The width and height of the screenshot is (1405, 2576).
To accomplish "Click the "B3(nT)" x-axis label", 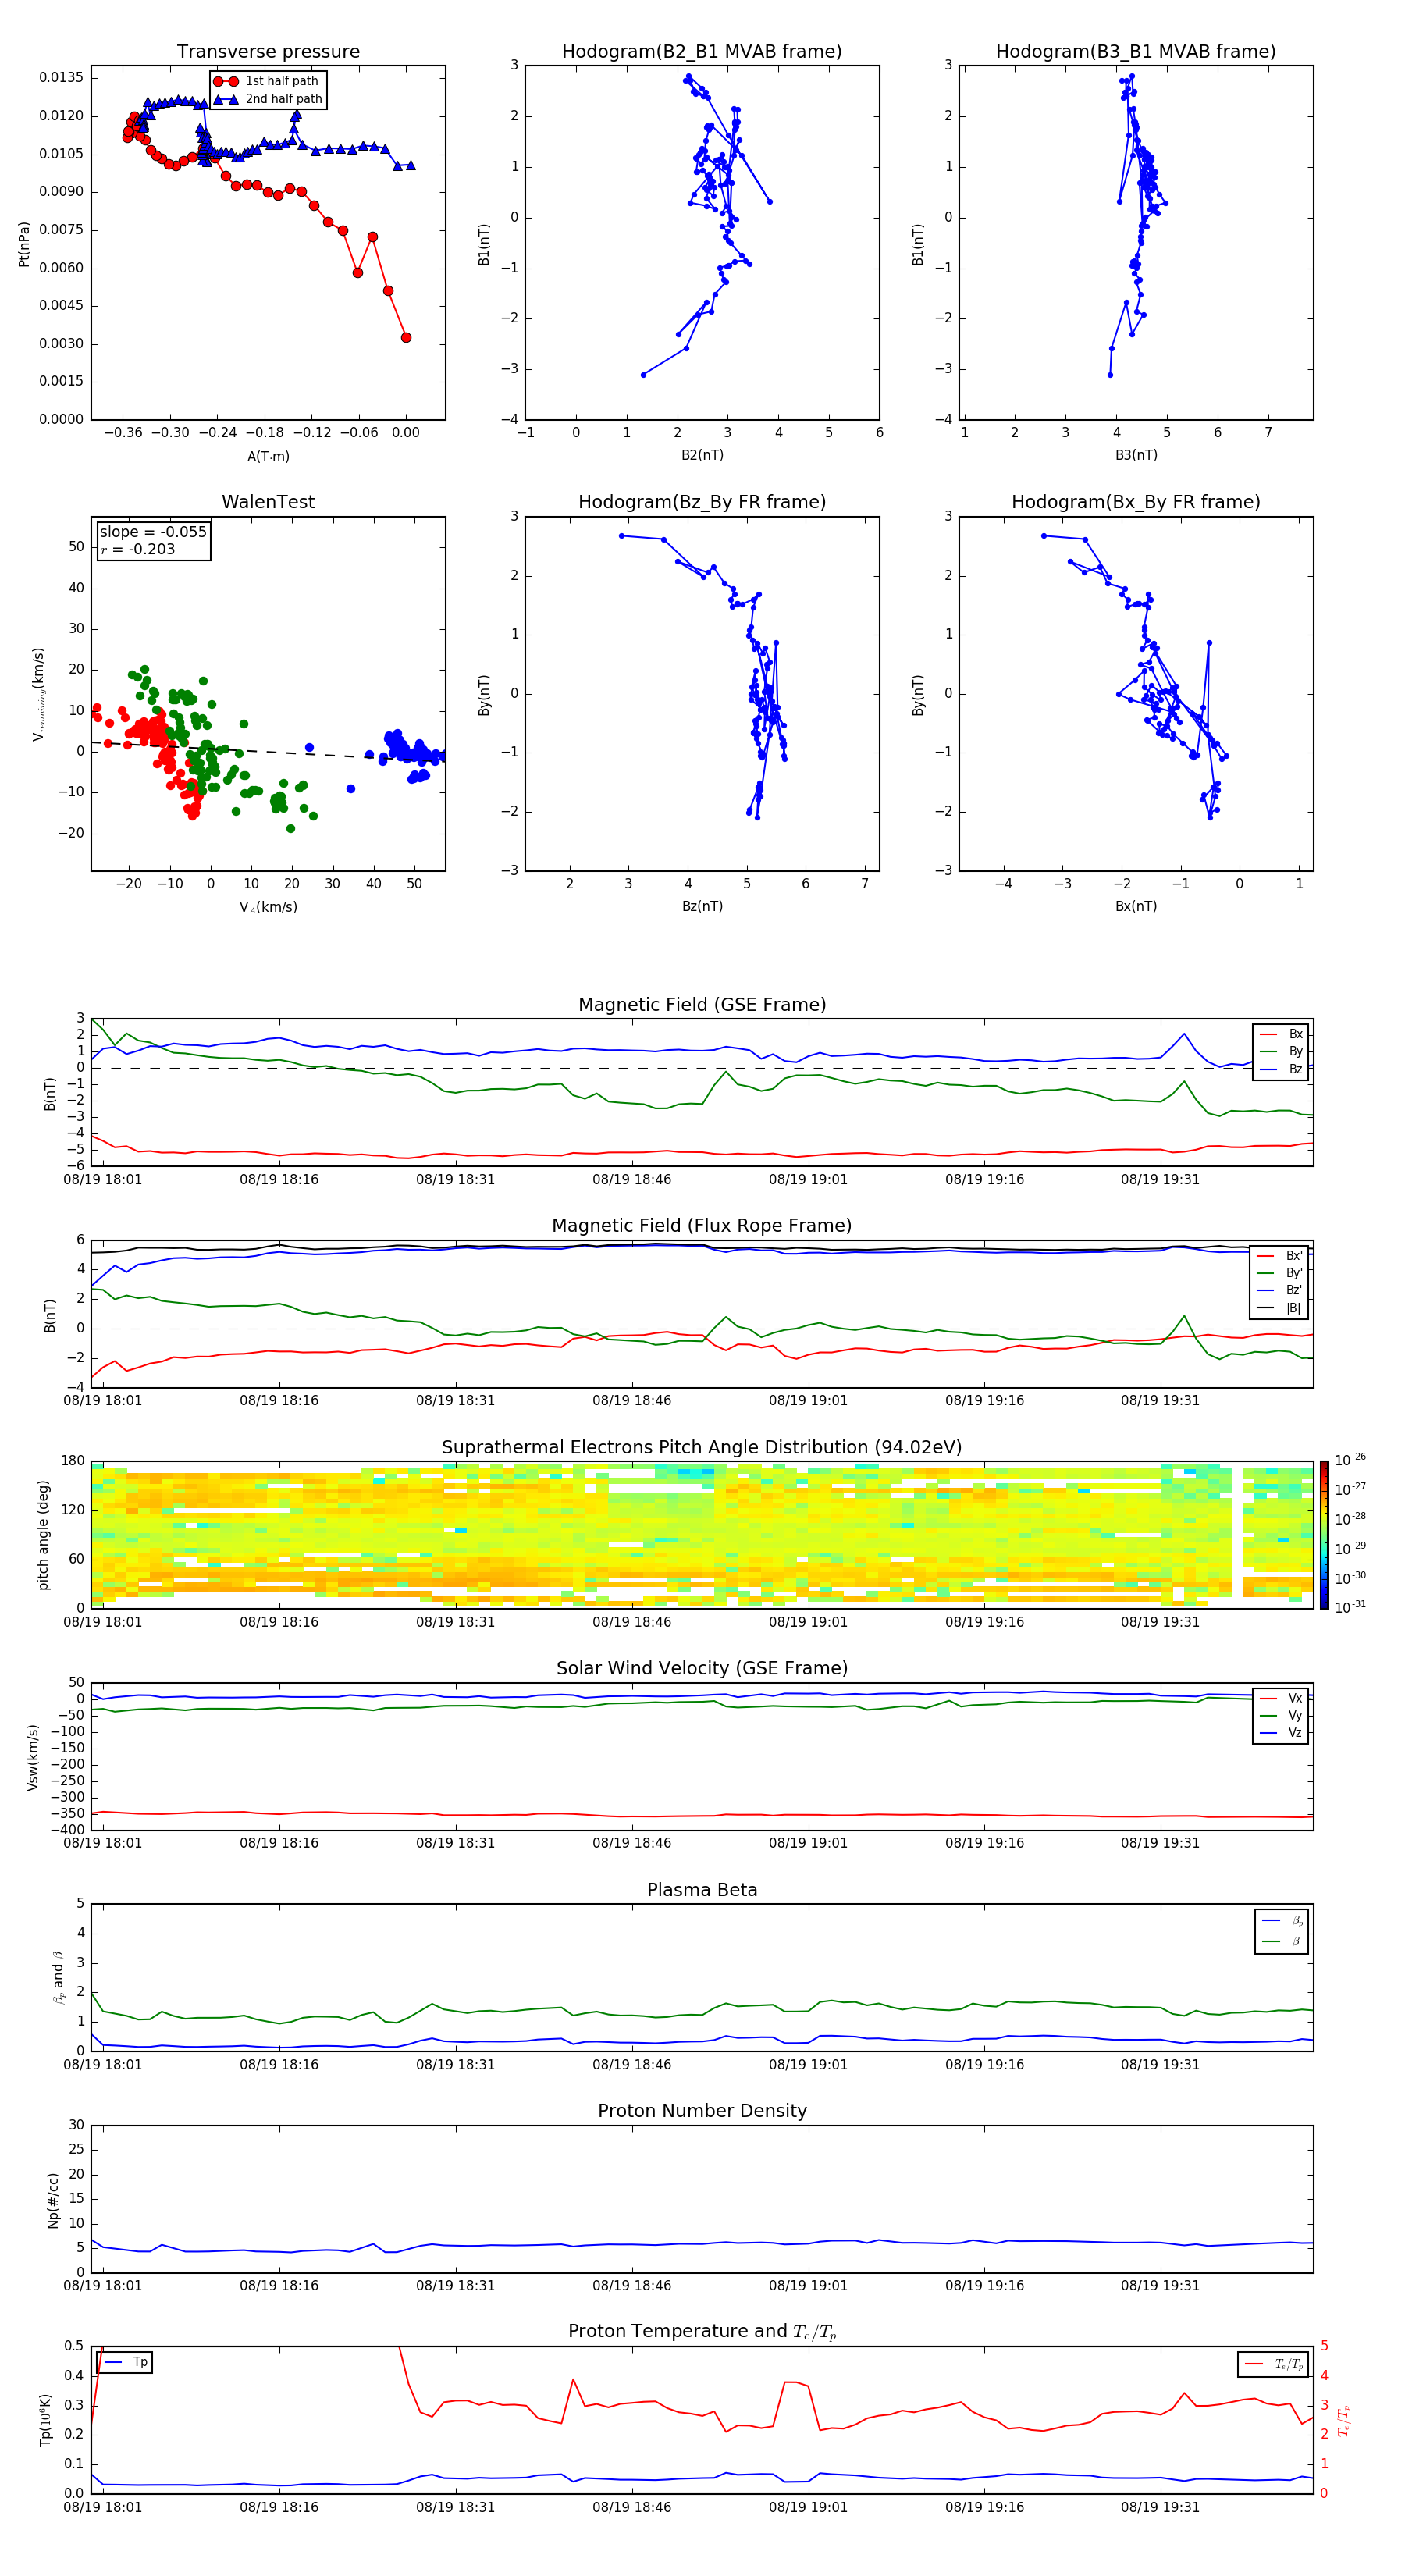I will (x=1136, y=455).
